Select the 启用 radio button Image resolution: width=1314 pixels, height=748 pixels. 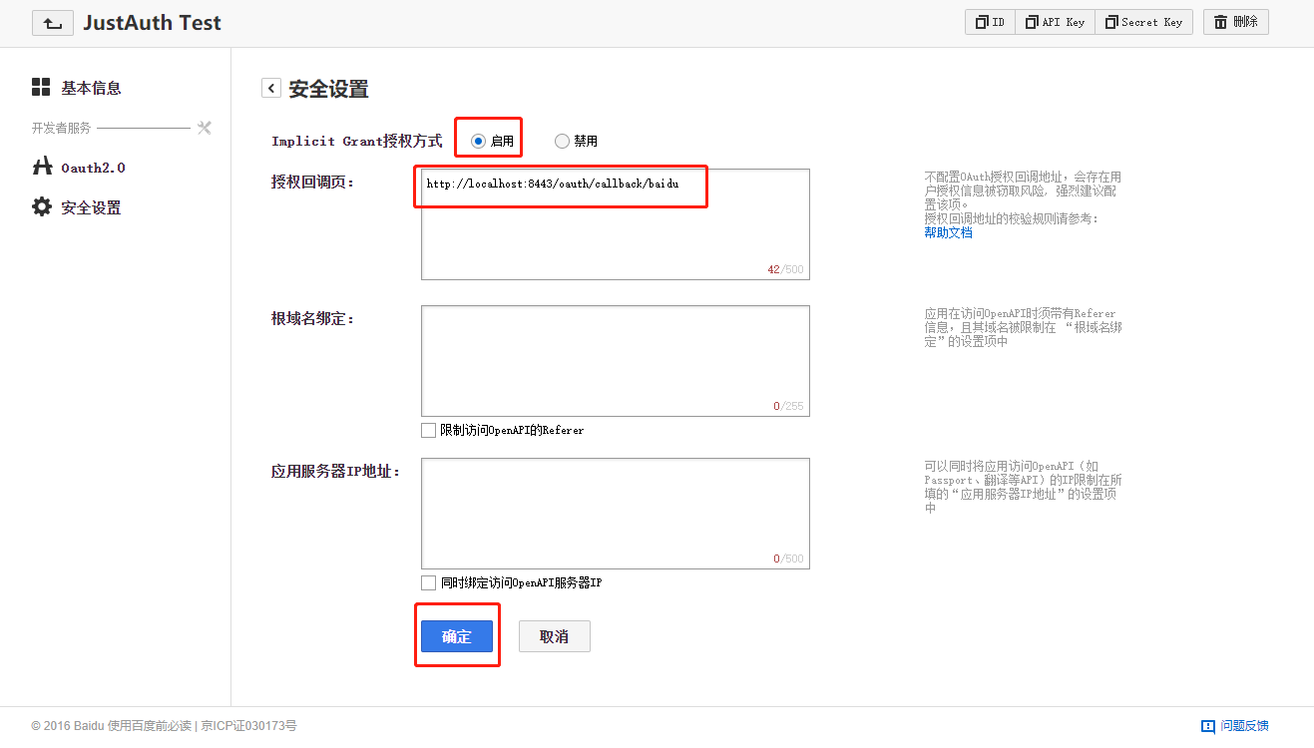(478, 141)
